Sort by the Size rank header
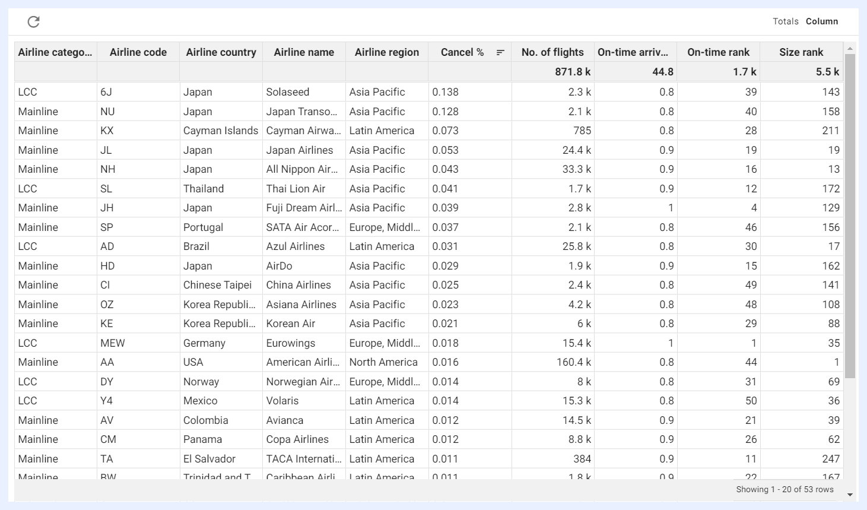Screen dimensions: 867x510 tap(801, 52)
